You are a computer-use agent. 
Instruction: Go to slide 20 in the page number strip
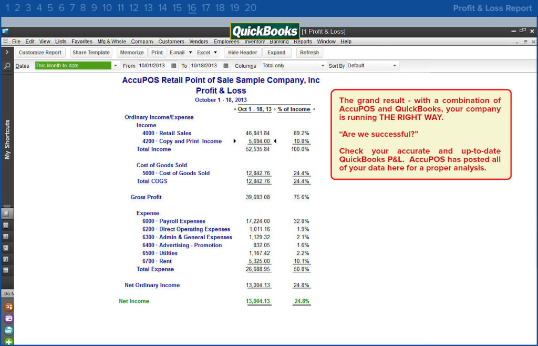tap(251, 8)
